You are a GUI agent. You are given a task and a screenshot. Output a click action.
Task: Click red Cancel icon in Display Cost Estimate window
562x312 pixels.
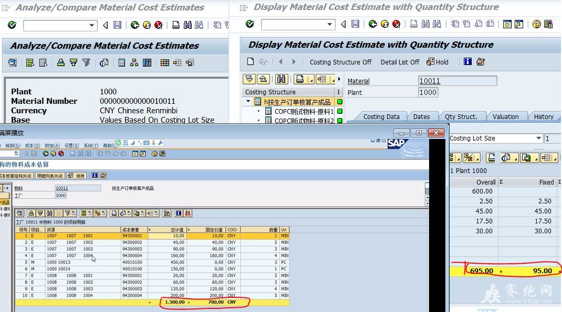[x=396, y=24]
